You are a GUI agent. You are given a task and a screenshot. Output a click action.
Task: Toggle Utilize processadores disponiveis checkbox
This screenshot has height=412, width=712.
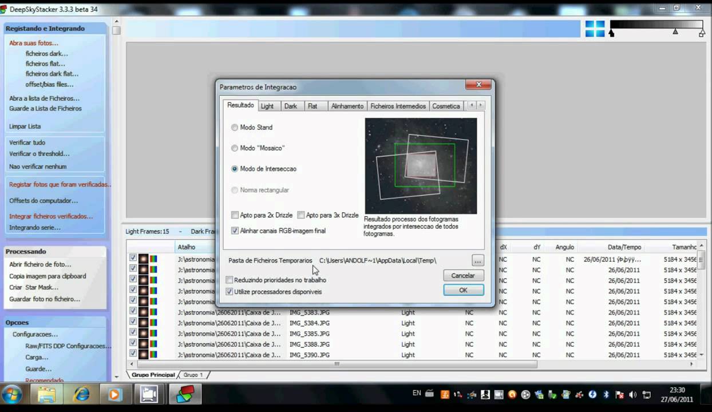(x=230, y=291)
